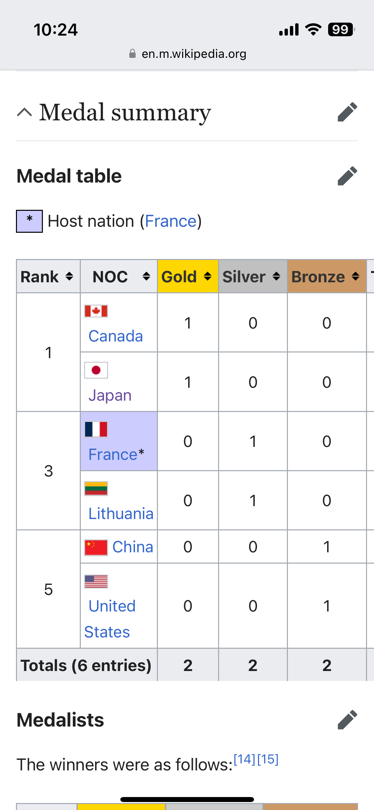This screenshot has width=374, height=810.
Task: Open the Lithuania country link
Action: 121,514
